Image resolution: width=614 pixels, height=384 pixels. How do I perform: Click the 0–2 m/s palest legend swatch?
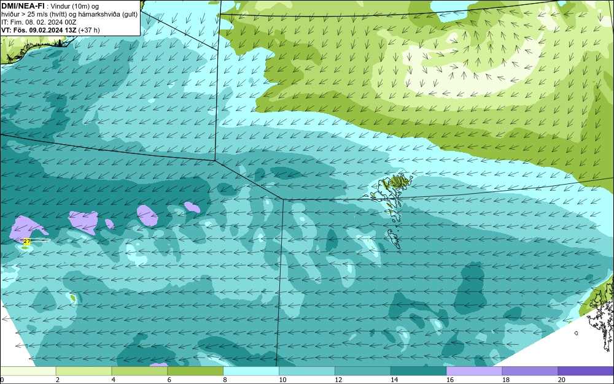pyautogui.click(x=28, y=371)
